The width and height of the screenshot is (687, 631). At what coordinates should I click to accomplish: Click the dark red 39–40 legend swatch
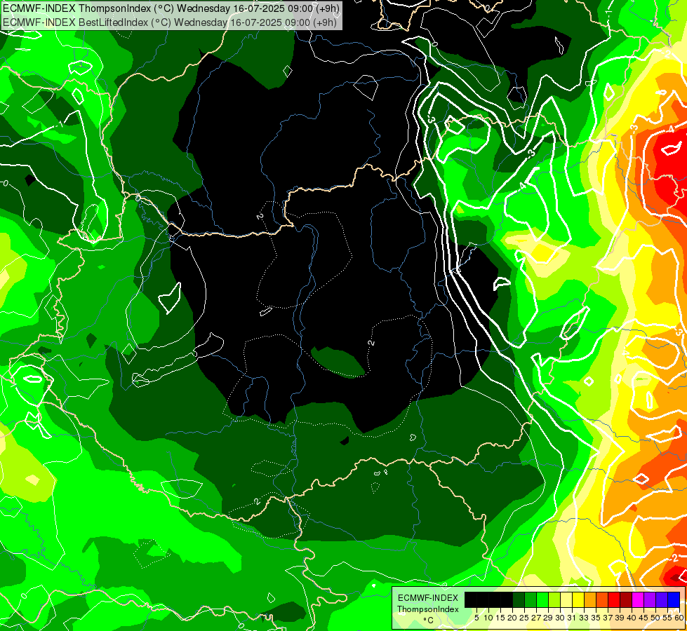tap(626, 599)
